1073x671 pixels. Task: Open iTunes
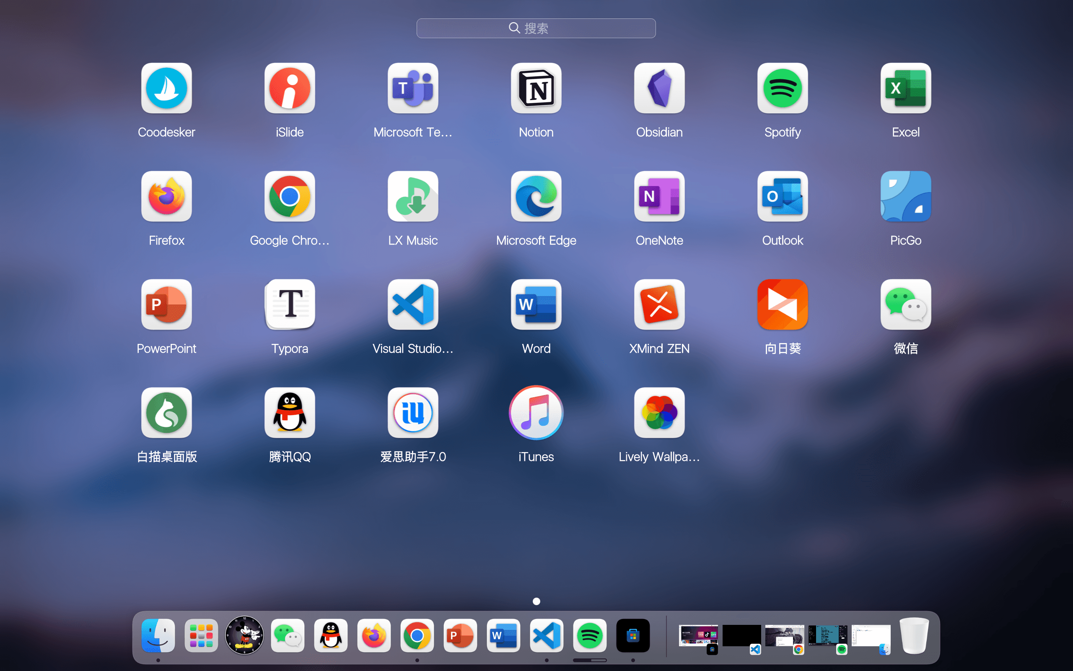pyautogui.click(x=536, y=413)
